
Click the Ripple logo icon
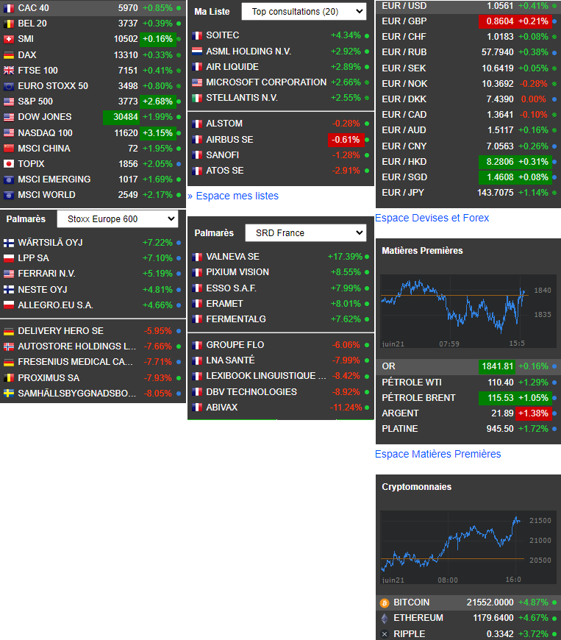tap(385, 634)
